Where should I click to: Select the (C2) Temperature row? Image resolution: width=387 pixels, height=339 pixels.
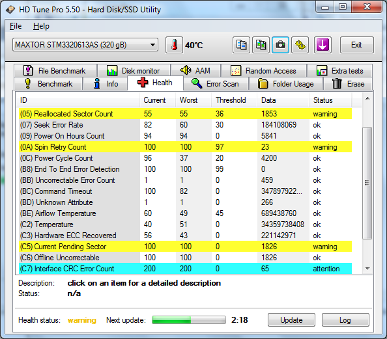pos(185,224)
